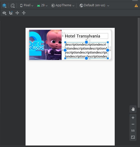The height and width of the screenshot is (147, 140).
Task: Zoom in with the plus button
Action: point(133,118)
